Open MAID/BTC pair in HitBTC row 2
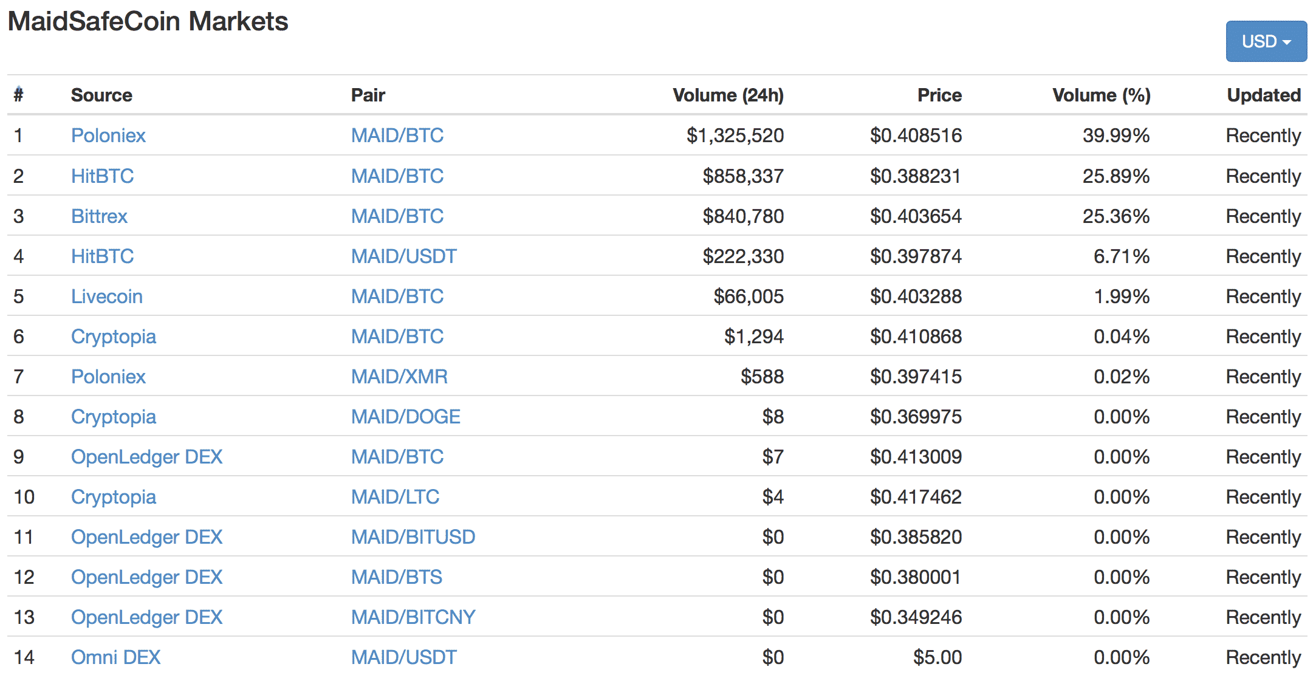1316x678 pixels. tap(397, 176)
